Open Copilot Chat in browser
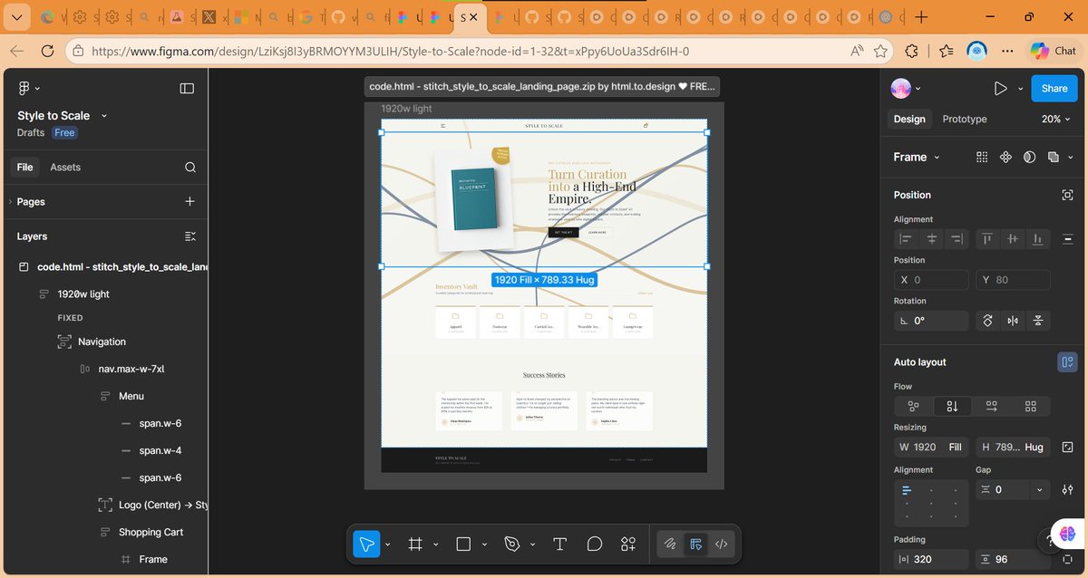Image resolution: width=1088 pixels, height=578 pixels. click(x=1054, y=51)
